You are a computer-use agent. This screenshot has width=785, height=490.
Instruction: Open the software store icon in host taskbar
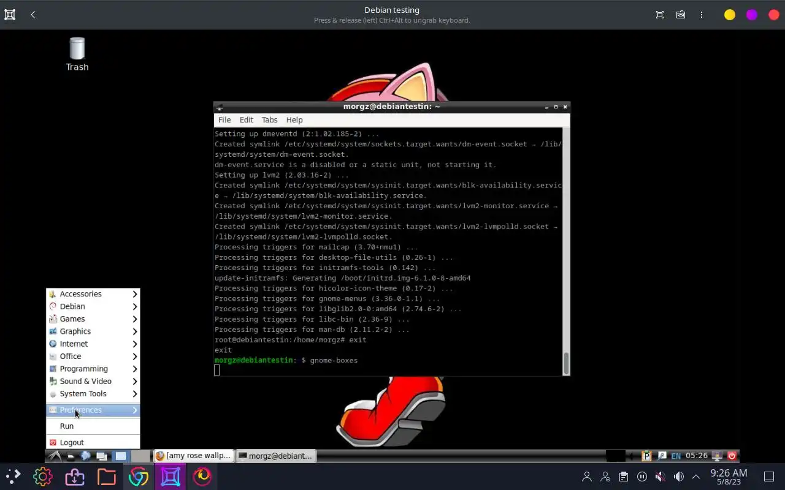pos(75,476)
